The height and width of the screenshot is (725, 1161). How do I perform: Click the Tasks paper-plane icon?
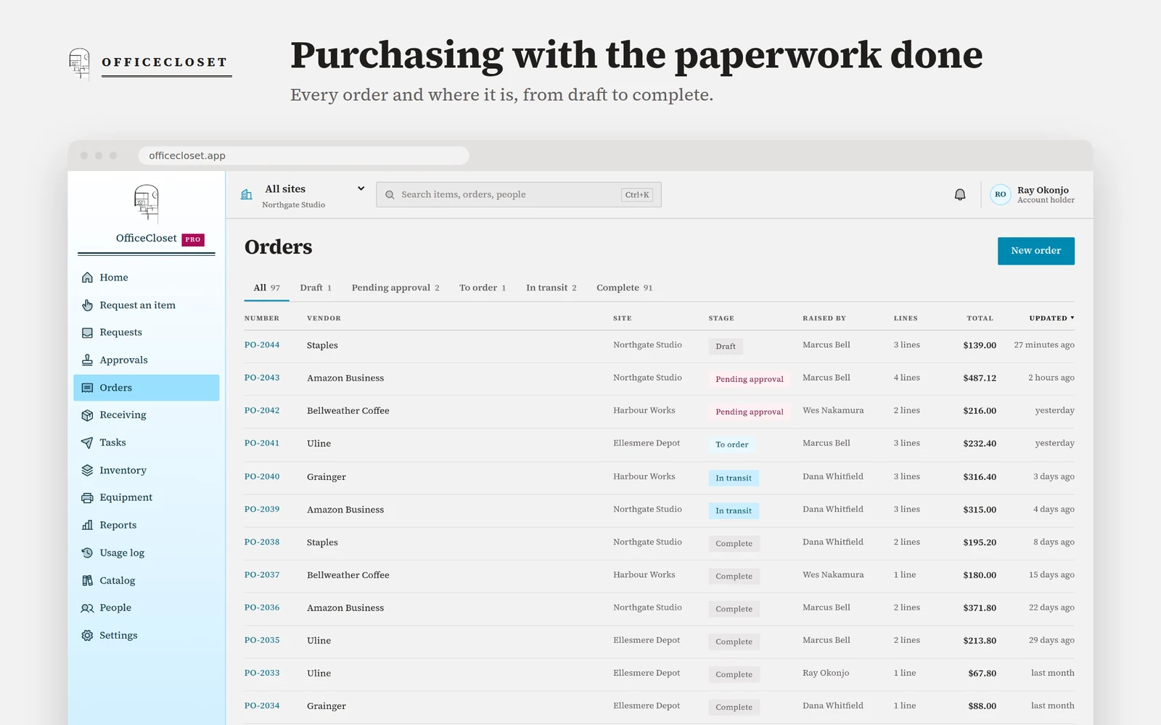coord(87,443)
